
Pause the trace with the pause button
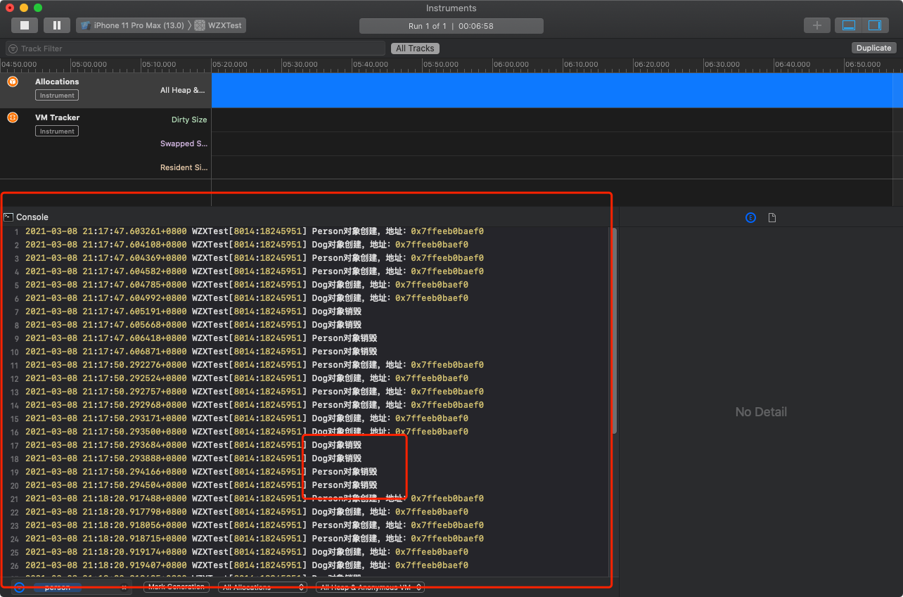(57, 25)
